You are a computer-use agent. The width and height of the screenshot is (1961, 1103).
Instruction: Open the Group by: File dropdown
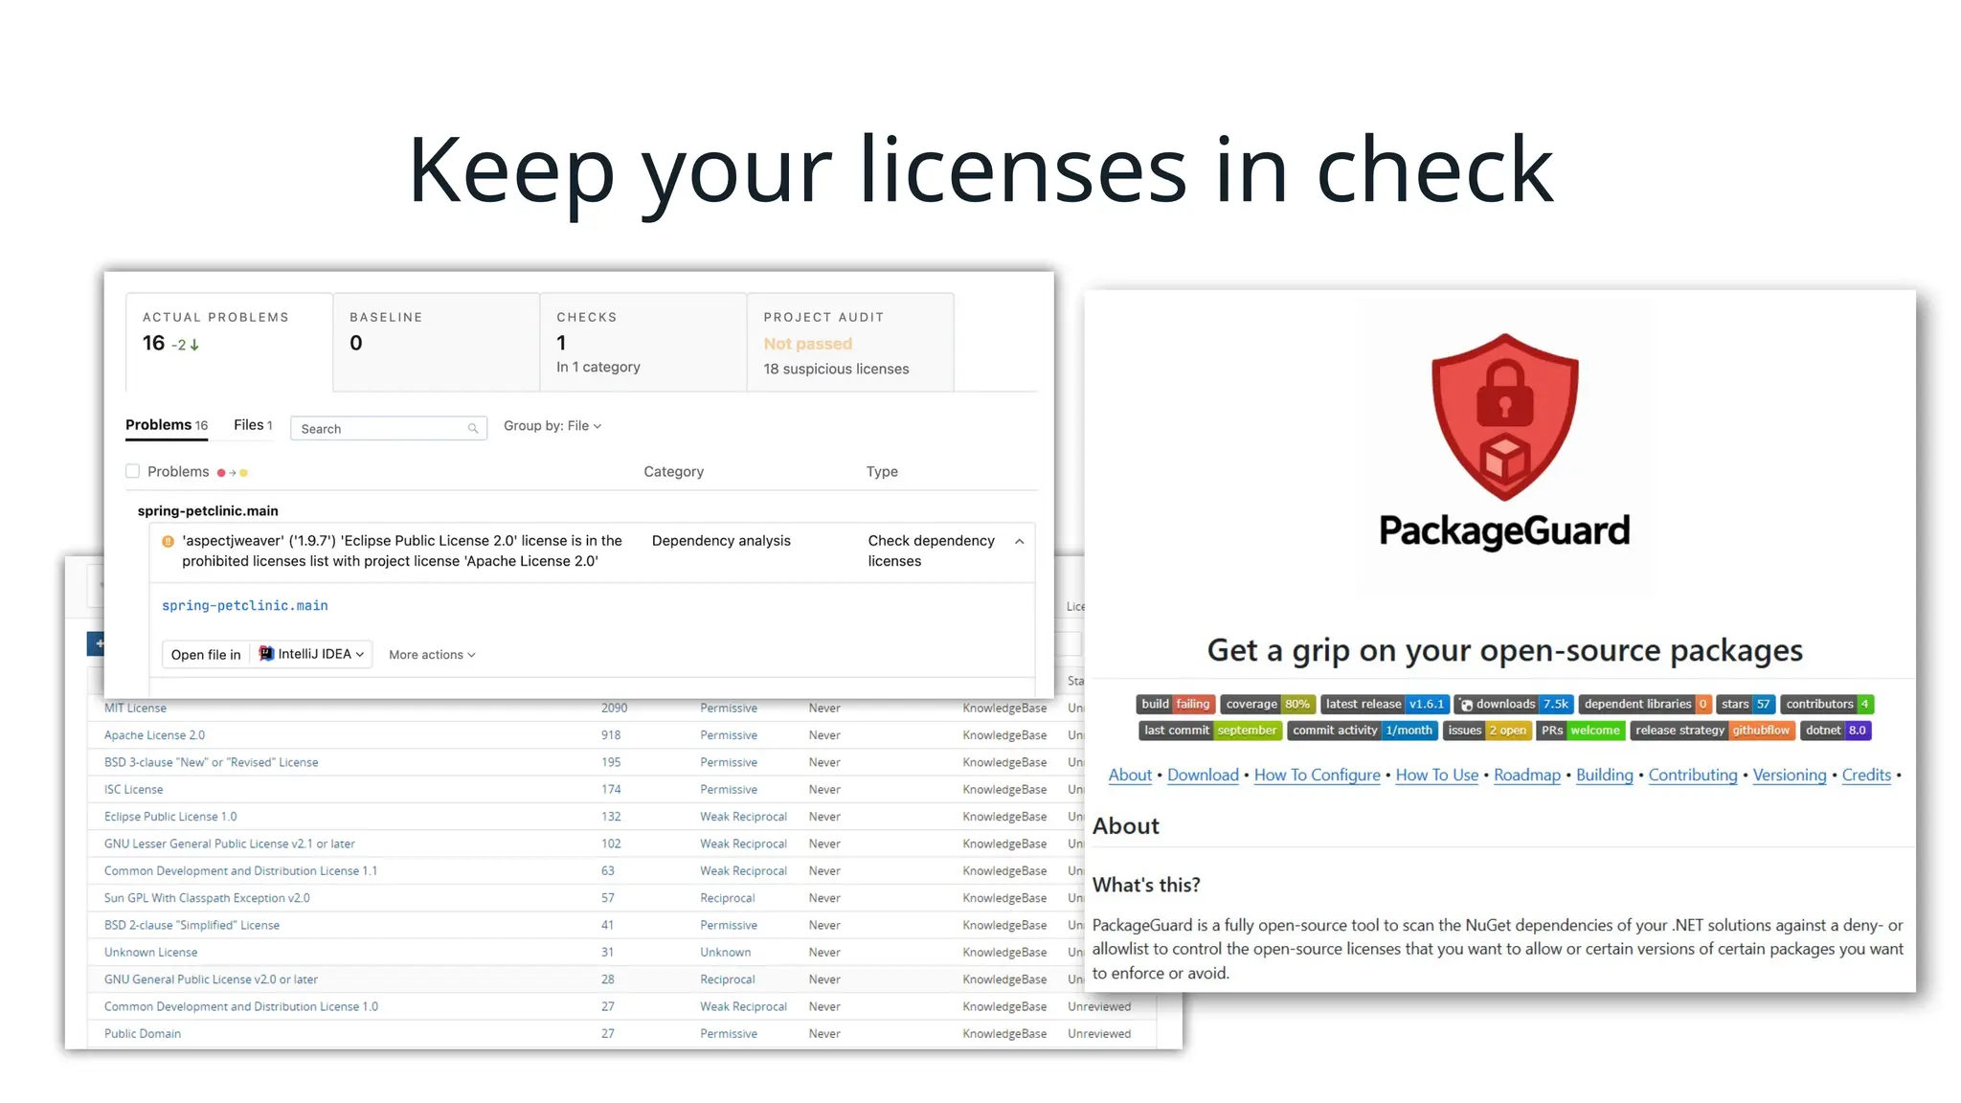point(552,426)
